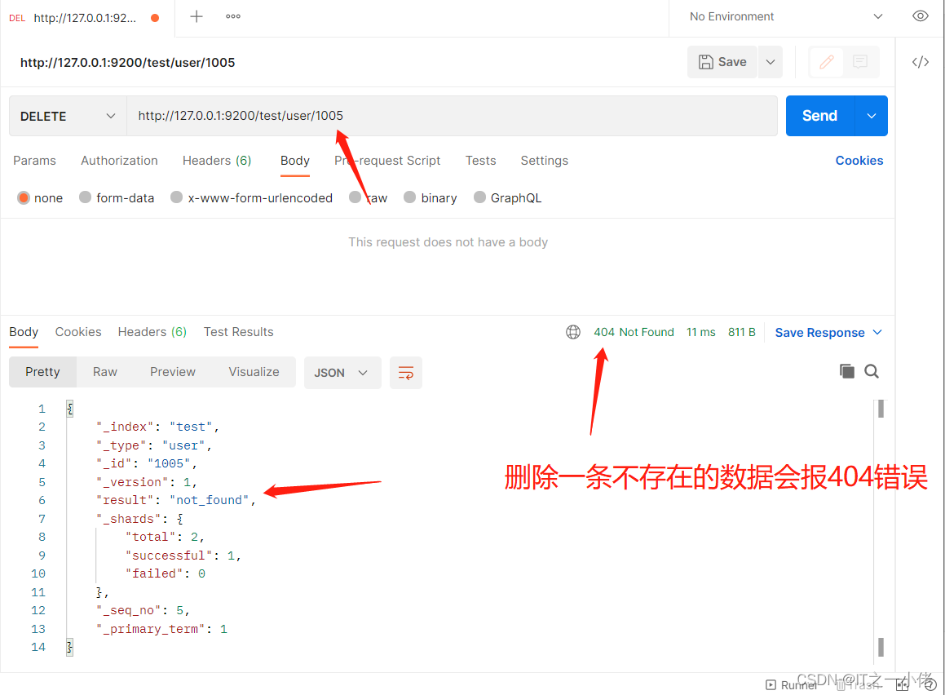Screen dimensions: 945x695
Task: Open the DELETE method dropdown
Action: pyautogui.click(x=68, y=116)
